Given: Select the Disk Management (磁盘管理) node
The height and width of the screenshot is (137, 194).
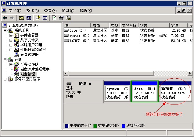Looking at the screenshot, I should (x=27, y=74).
